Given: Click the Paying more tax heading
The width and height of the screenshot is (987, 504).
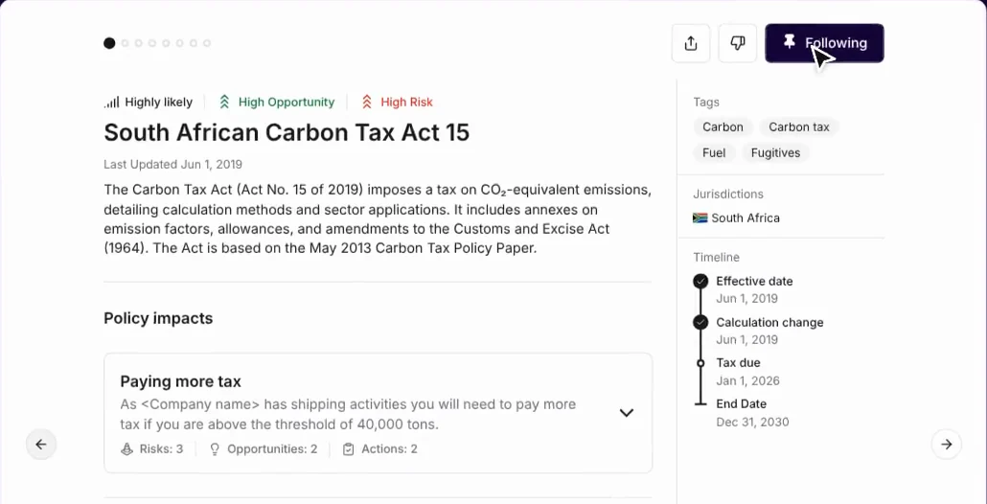Looking at the screenshot, I should (181, 381).
